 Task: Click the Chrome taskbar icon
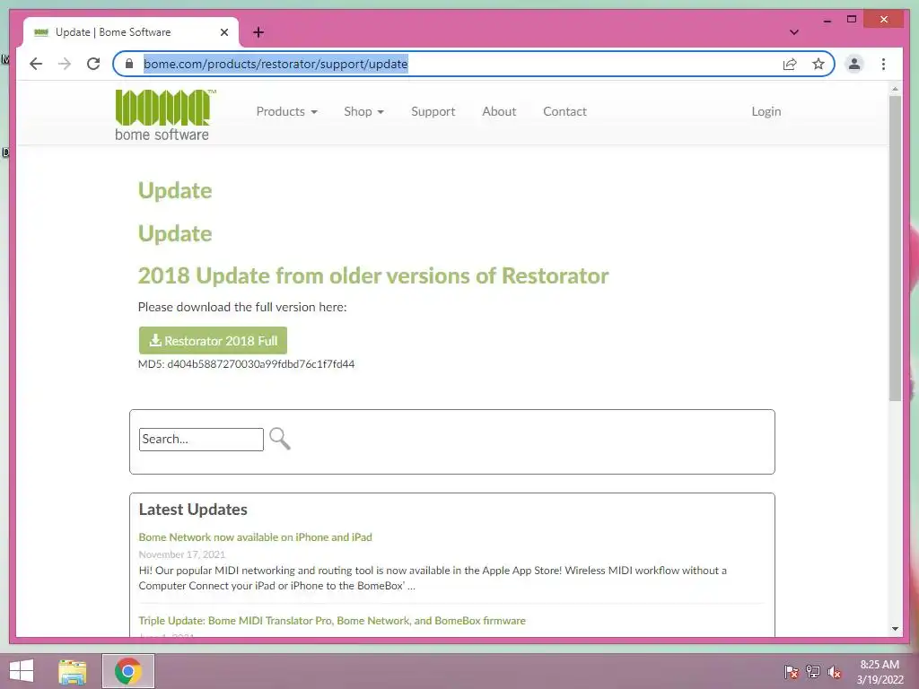pos(128,671)
